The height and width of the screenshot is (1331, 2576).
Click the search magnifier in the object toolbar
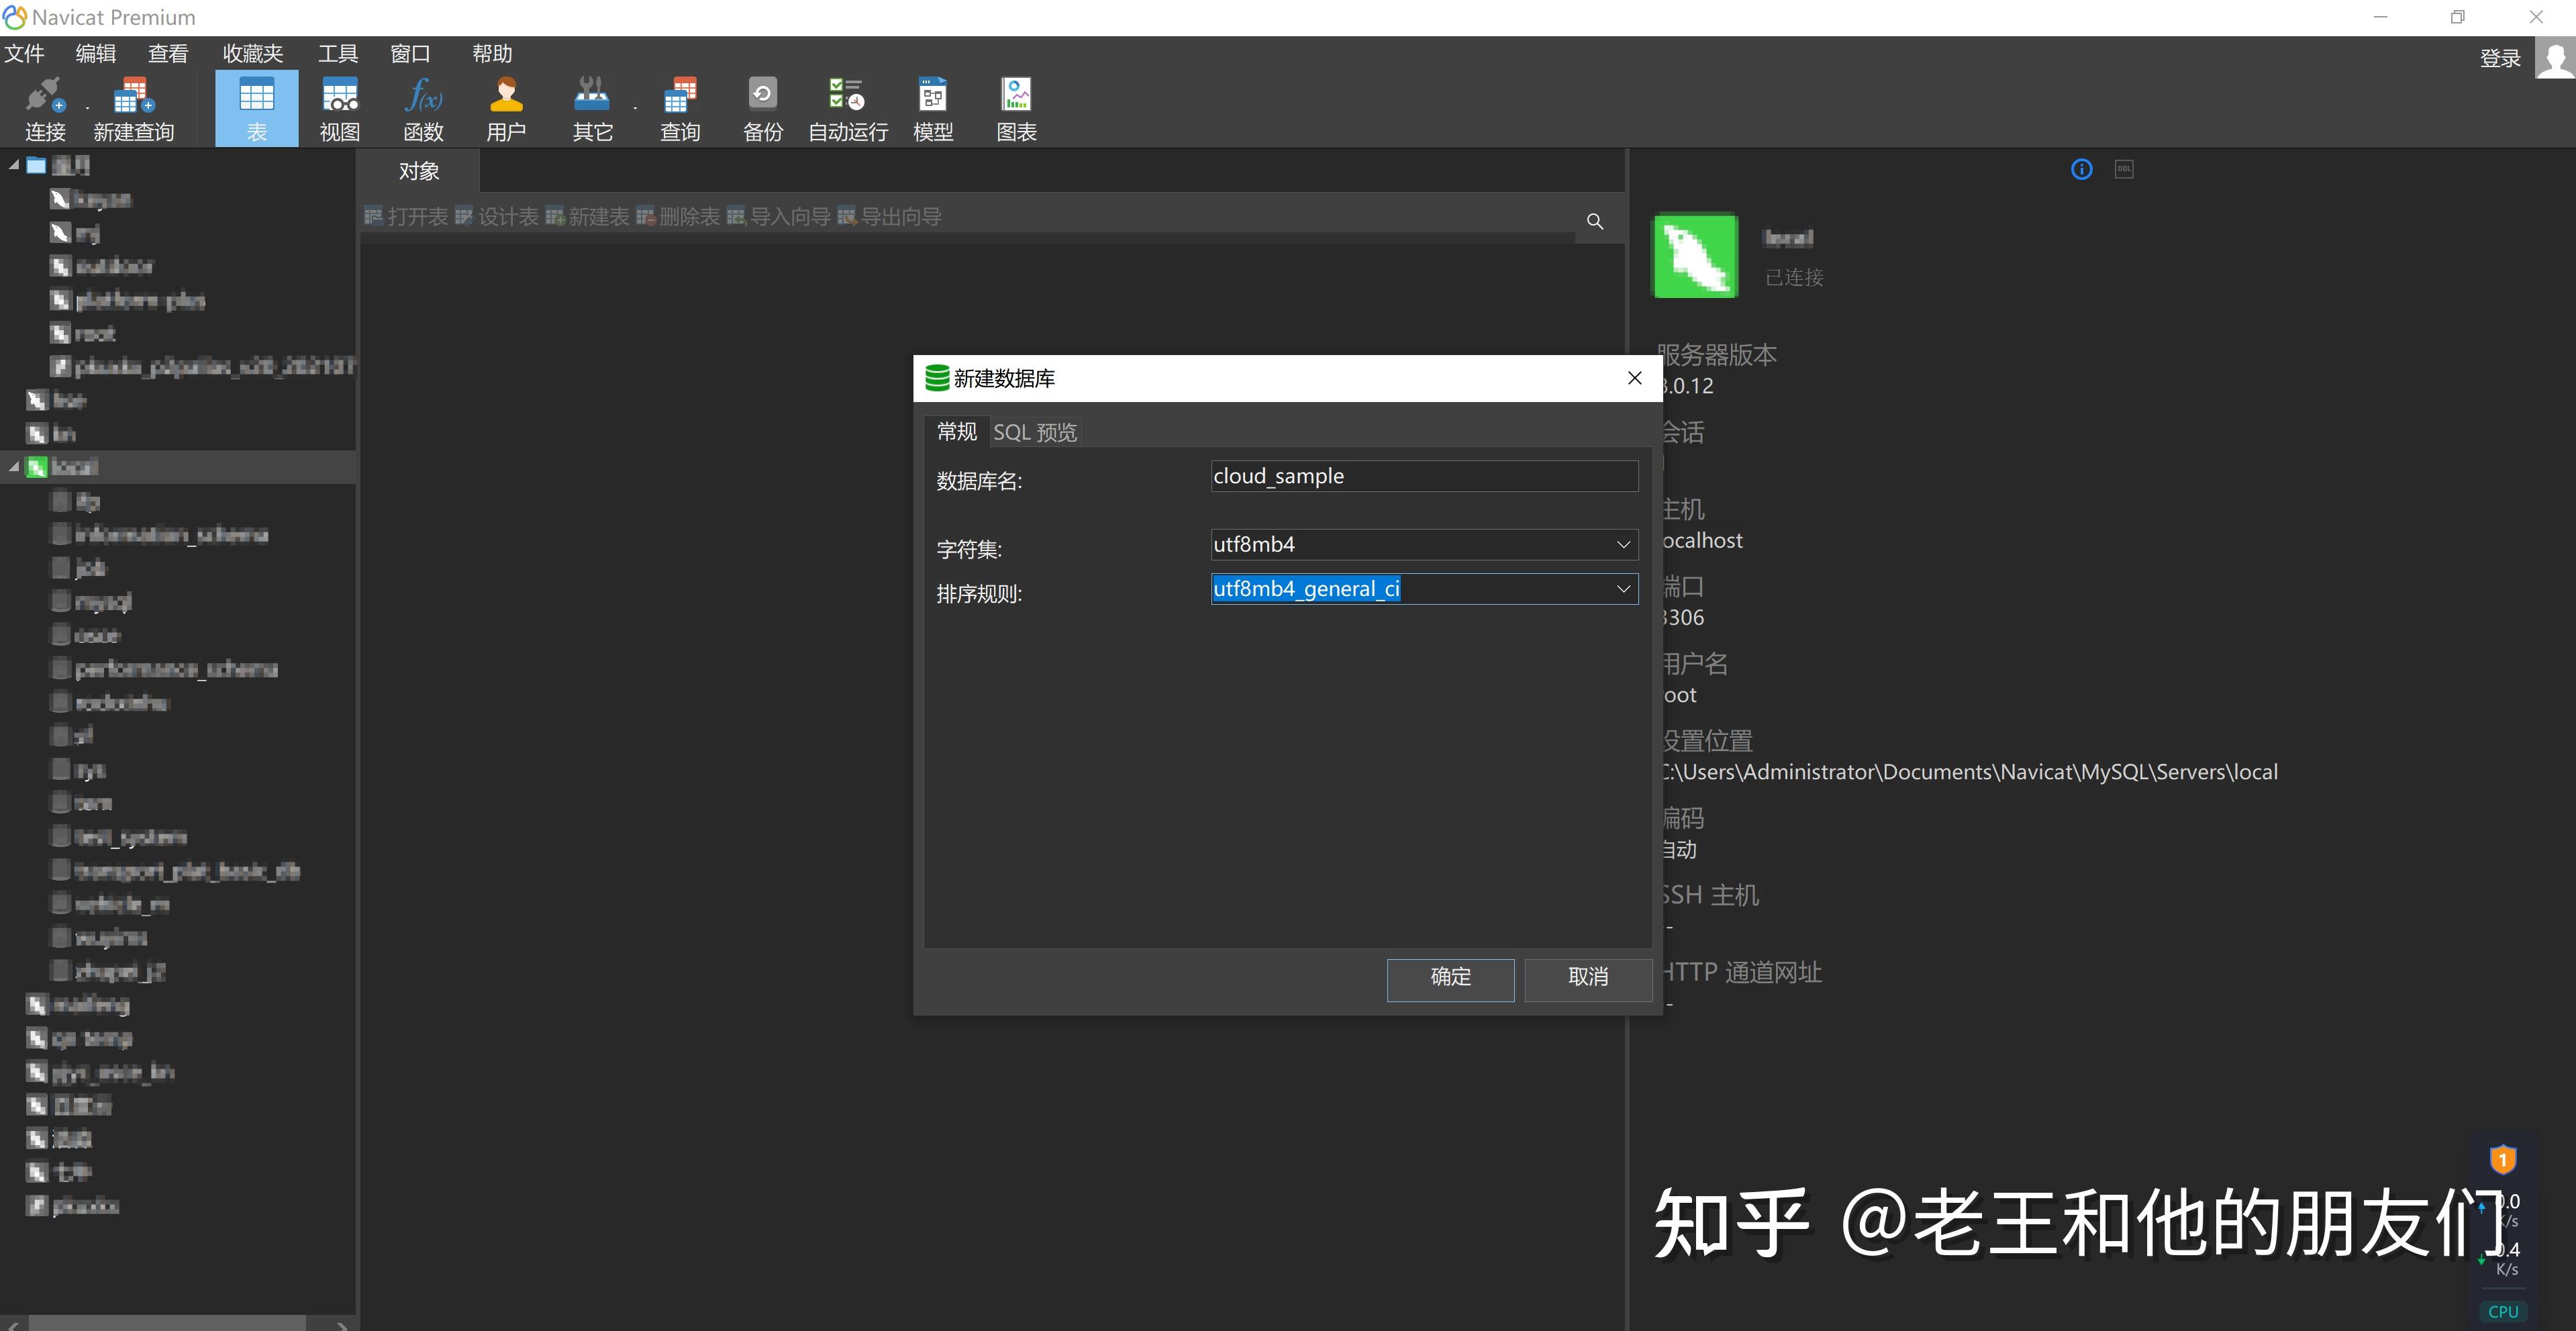[x=1595, y=221]
